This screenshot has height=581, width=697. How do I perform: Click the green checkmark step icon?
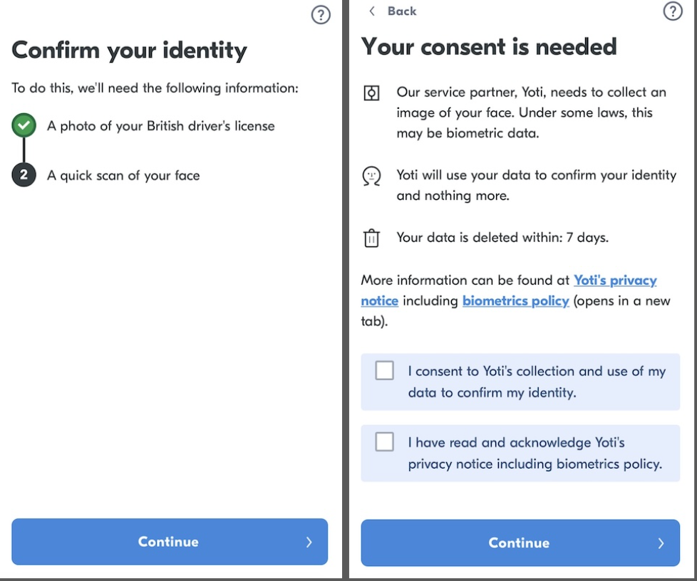pyautogui.click(x=24, y=125)
